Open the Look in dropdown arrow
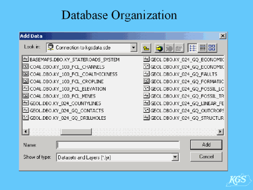 pos(133,47)
